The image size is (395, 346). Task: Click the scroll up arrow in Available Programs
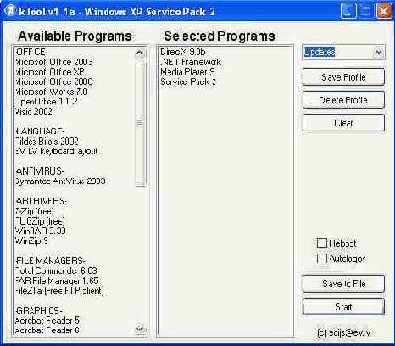(x=140, y=53)
